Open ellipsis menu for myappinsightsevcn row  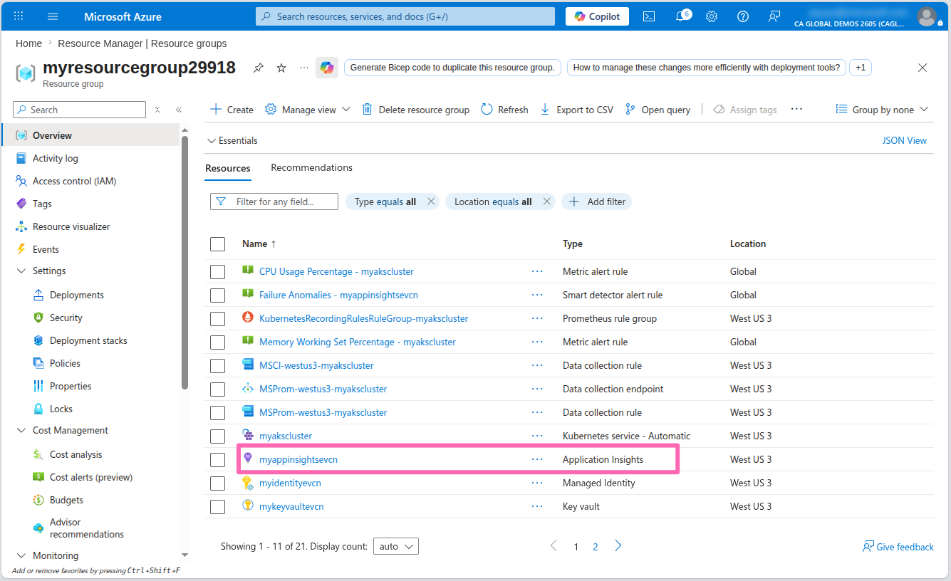tap(537, 459)
